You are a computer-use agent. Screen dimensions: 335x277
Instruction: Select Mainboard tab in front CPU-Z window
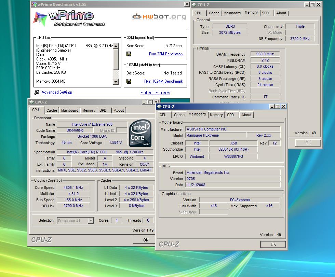tap(197, 114)
